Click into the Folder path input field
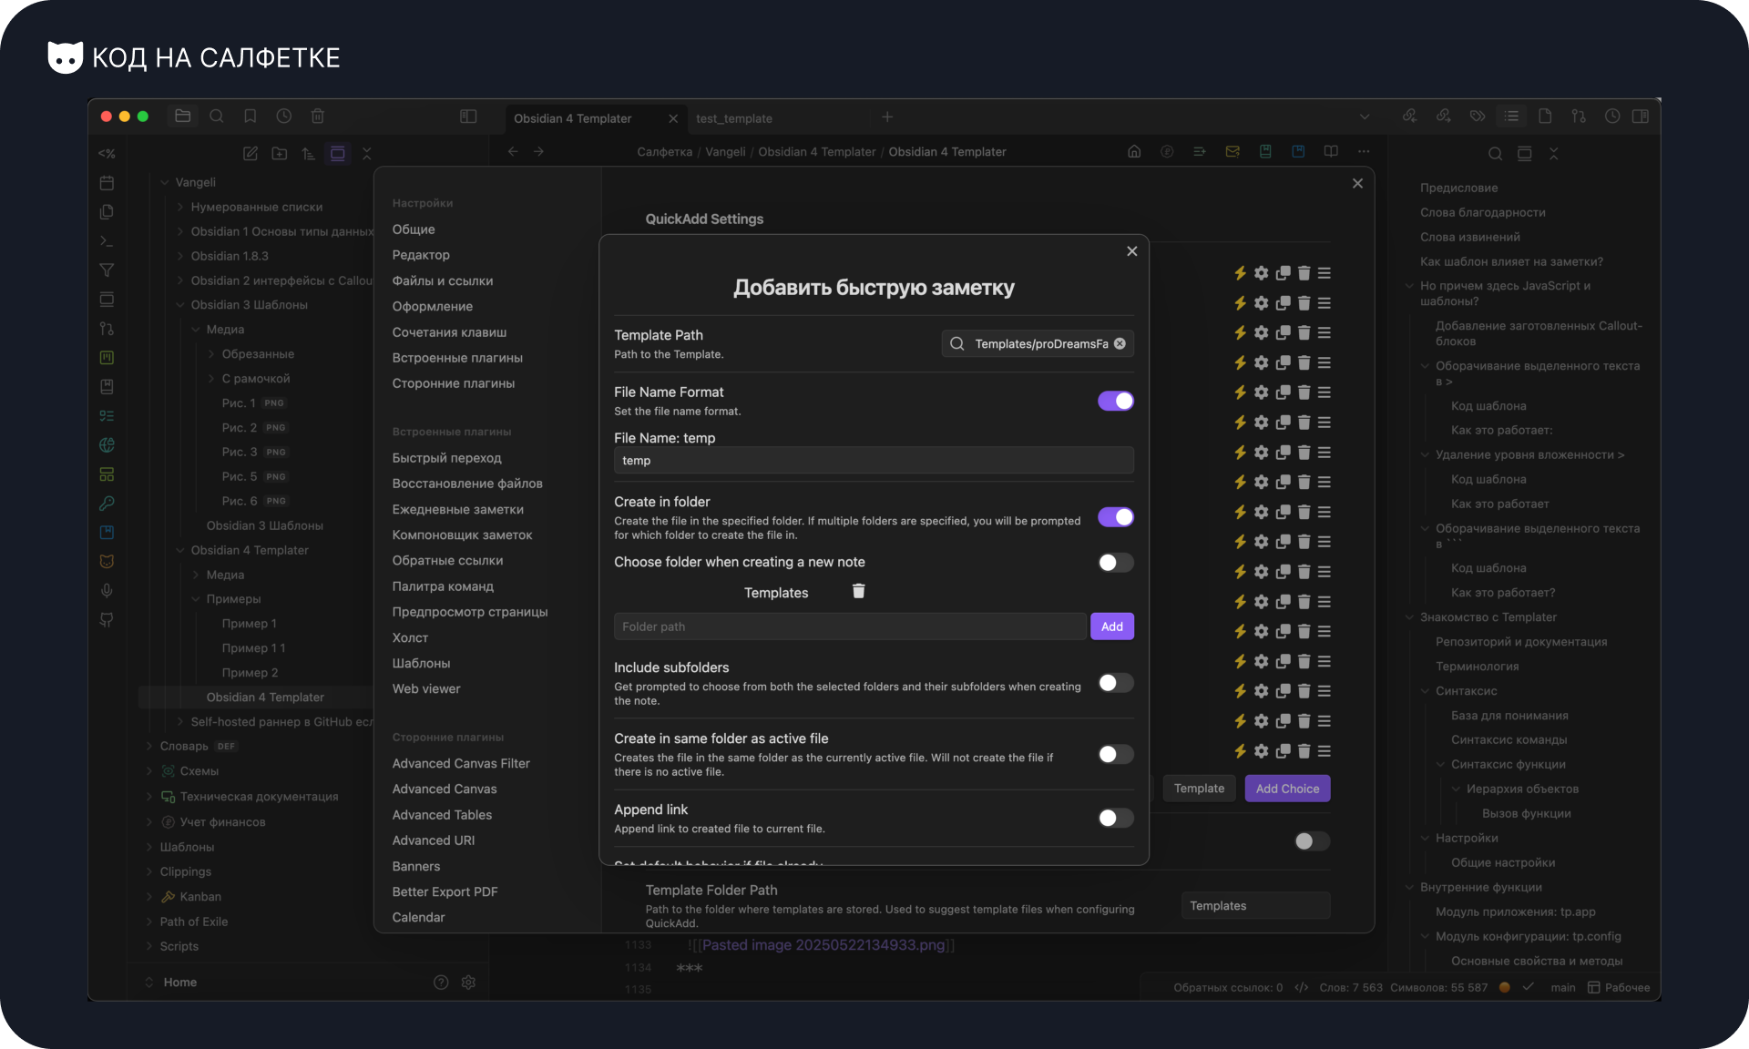 click(x=851, y=626)
